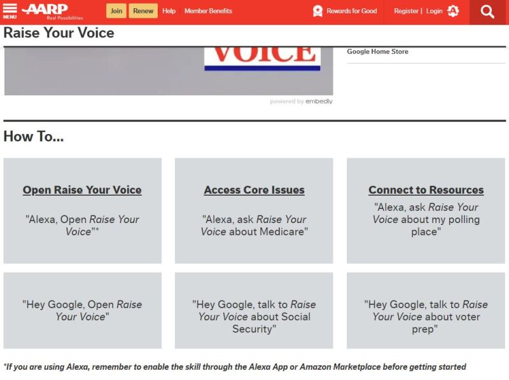This screenshot has width=509, height=380.
Task: Click the search magnifier icon
Action: point(487,11)
